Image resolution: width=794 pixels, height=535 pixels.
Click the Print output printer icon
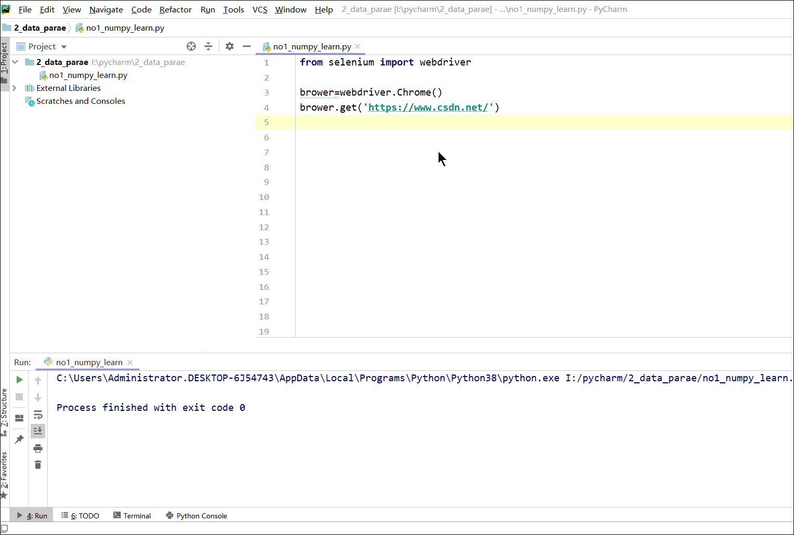38,448
